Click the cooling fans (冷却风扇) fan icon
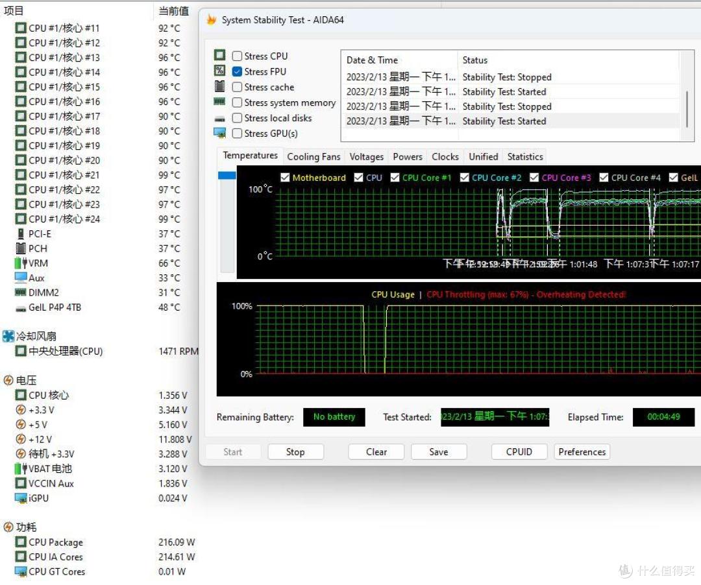The width and height of the screenshot is (701, 585). click(8, 336)
